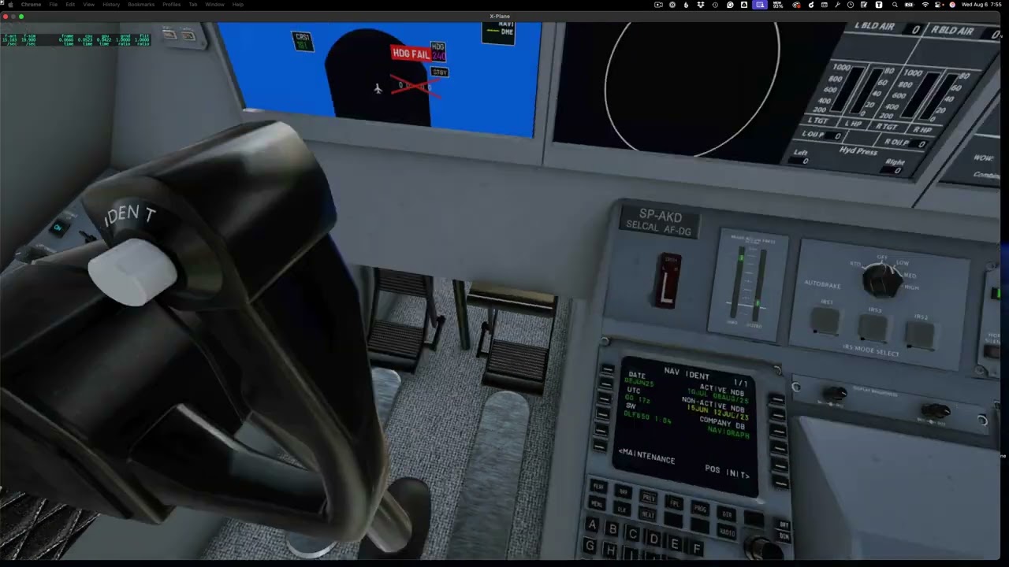This screenshot has height=567, width=1009.
Task: Open the Window menu
Action: [214, 5]
